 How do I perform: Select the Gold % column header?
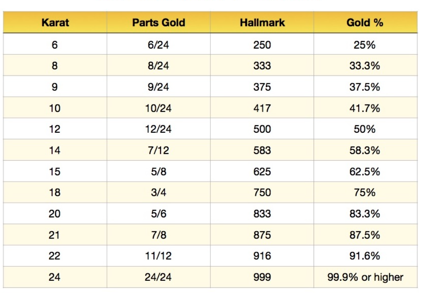[x=366, y=22]
